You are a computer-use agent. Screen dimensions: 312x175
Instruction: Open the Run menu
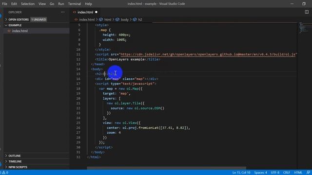61,4
